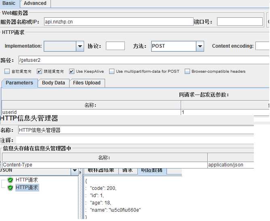Click the split pane divider arrow

pos(80,172)
